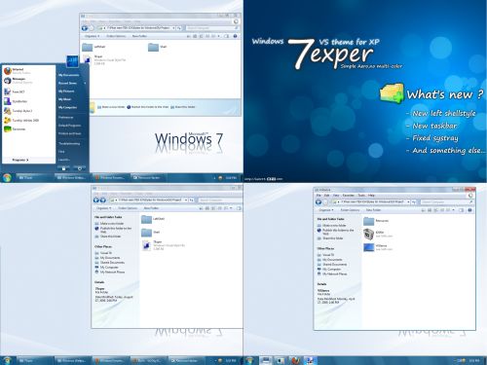Open the File menu in the Resources window

tap(318, 196)
